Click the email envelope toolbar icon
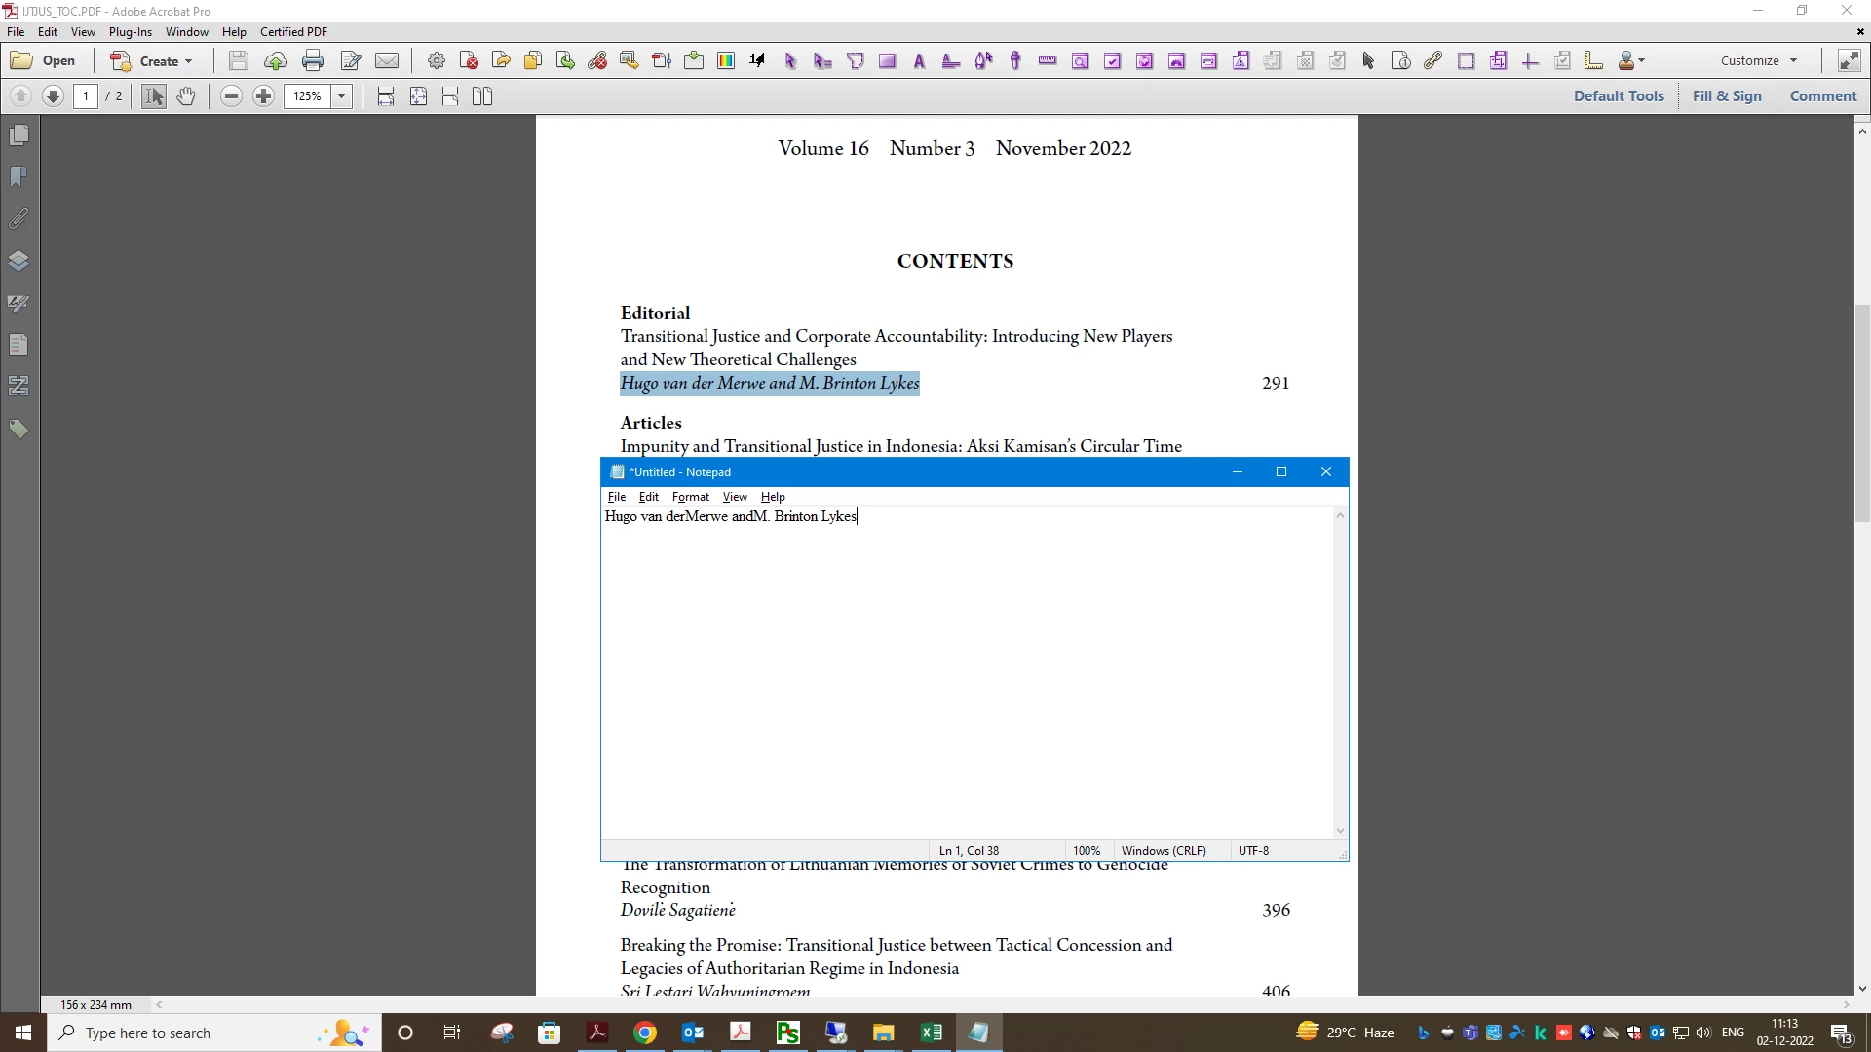1871x1052 pixels. click(x=387, y=60)
